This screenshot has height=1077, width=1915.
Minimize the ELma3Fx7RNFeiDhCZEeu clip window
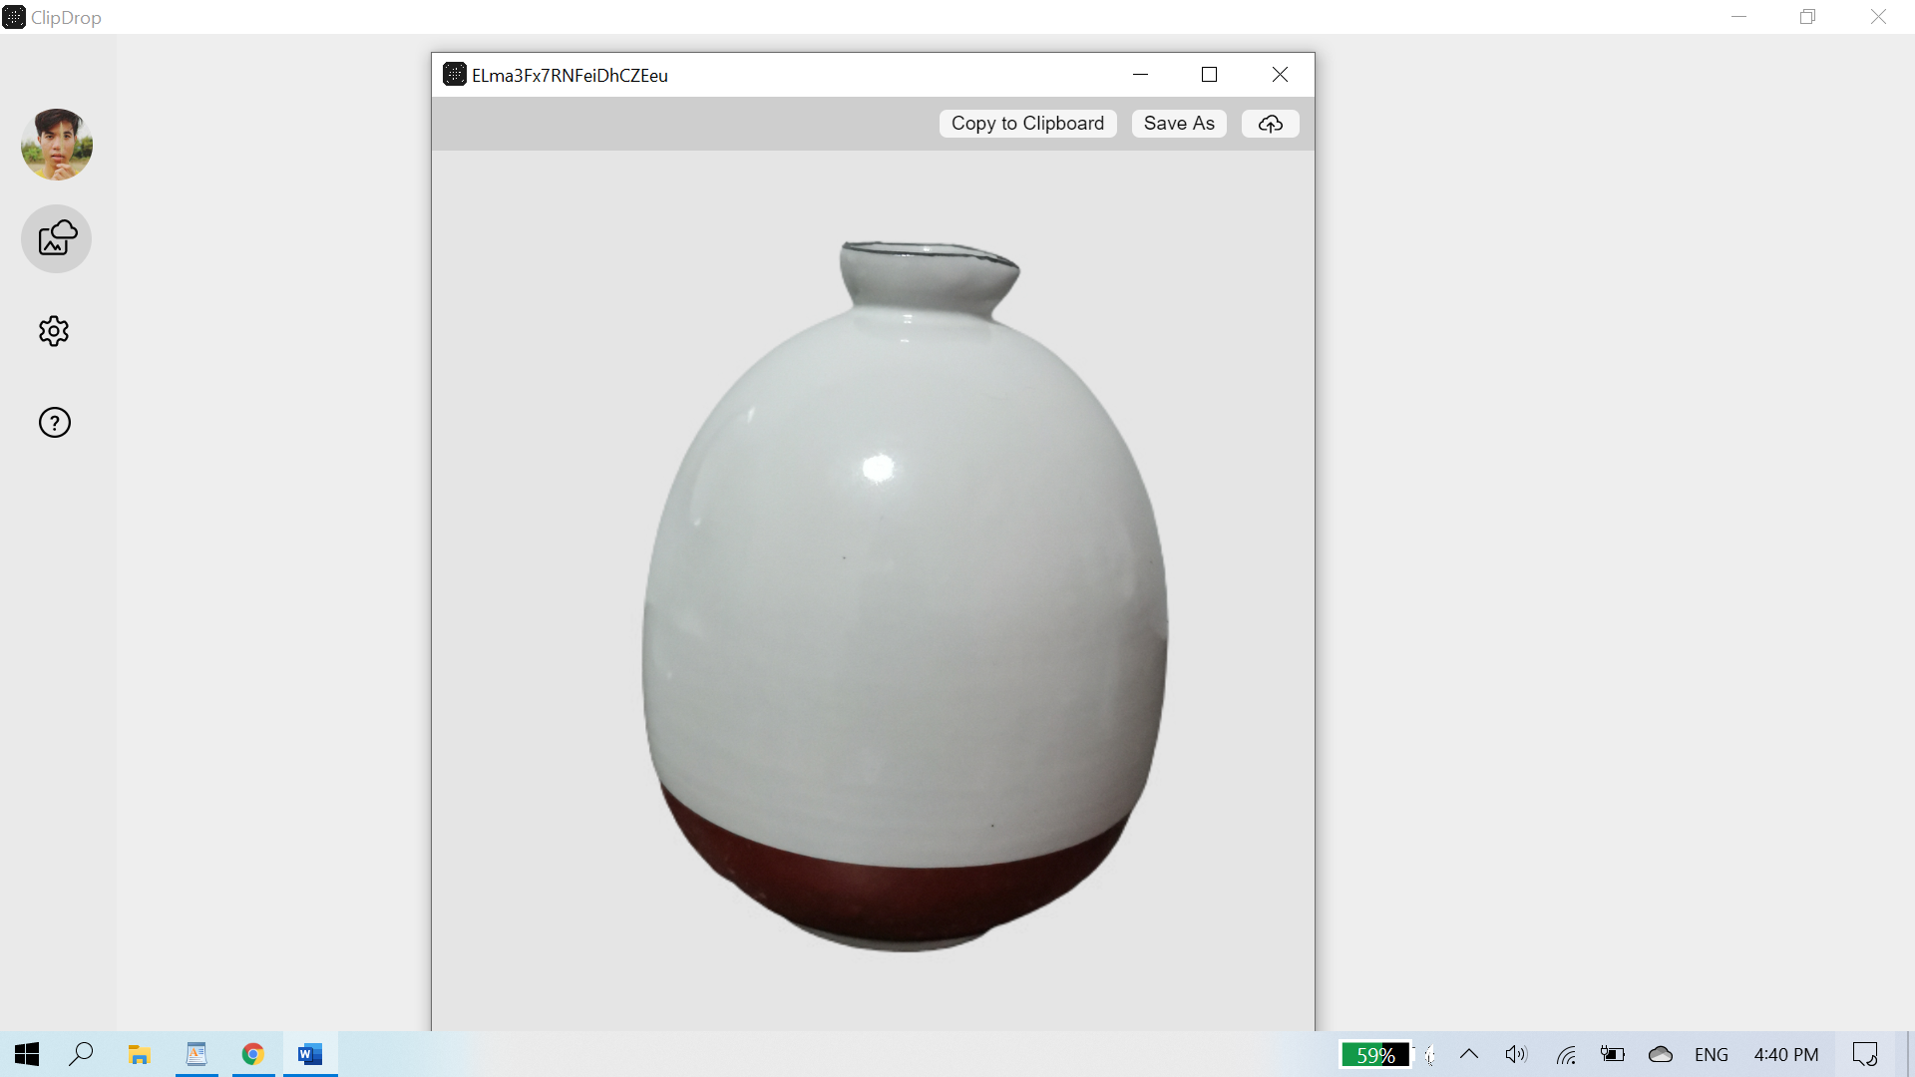coord(1141,75)
